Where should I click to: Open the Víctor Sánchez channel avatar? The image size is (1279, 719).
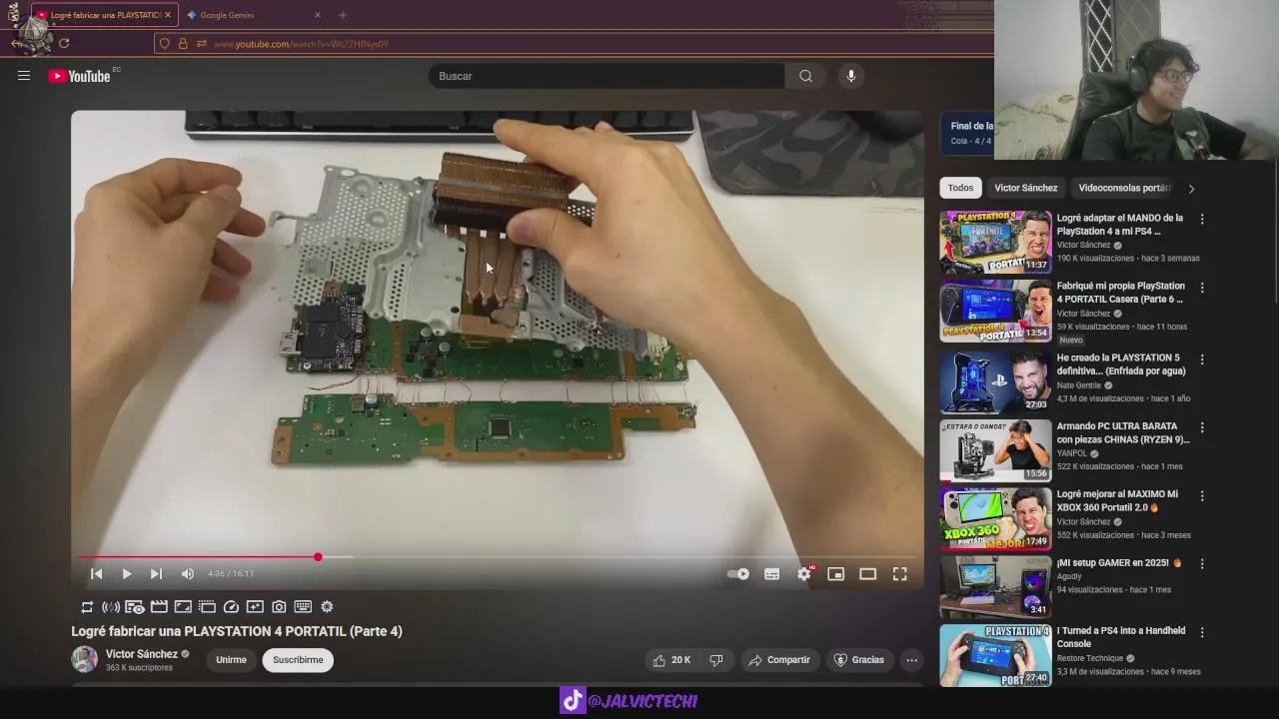[x=85, y=659]
